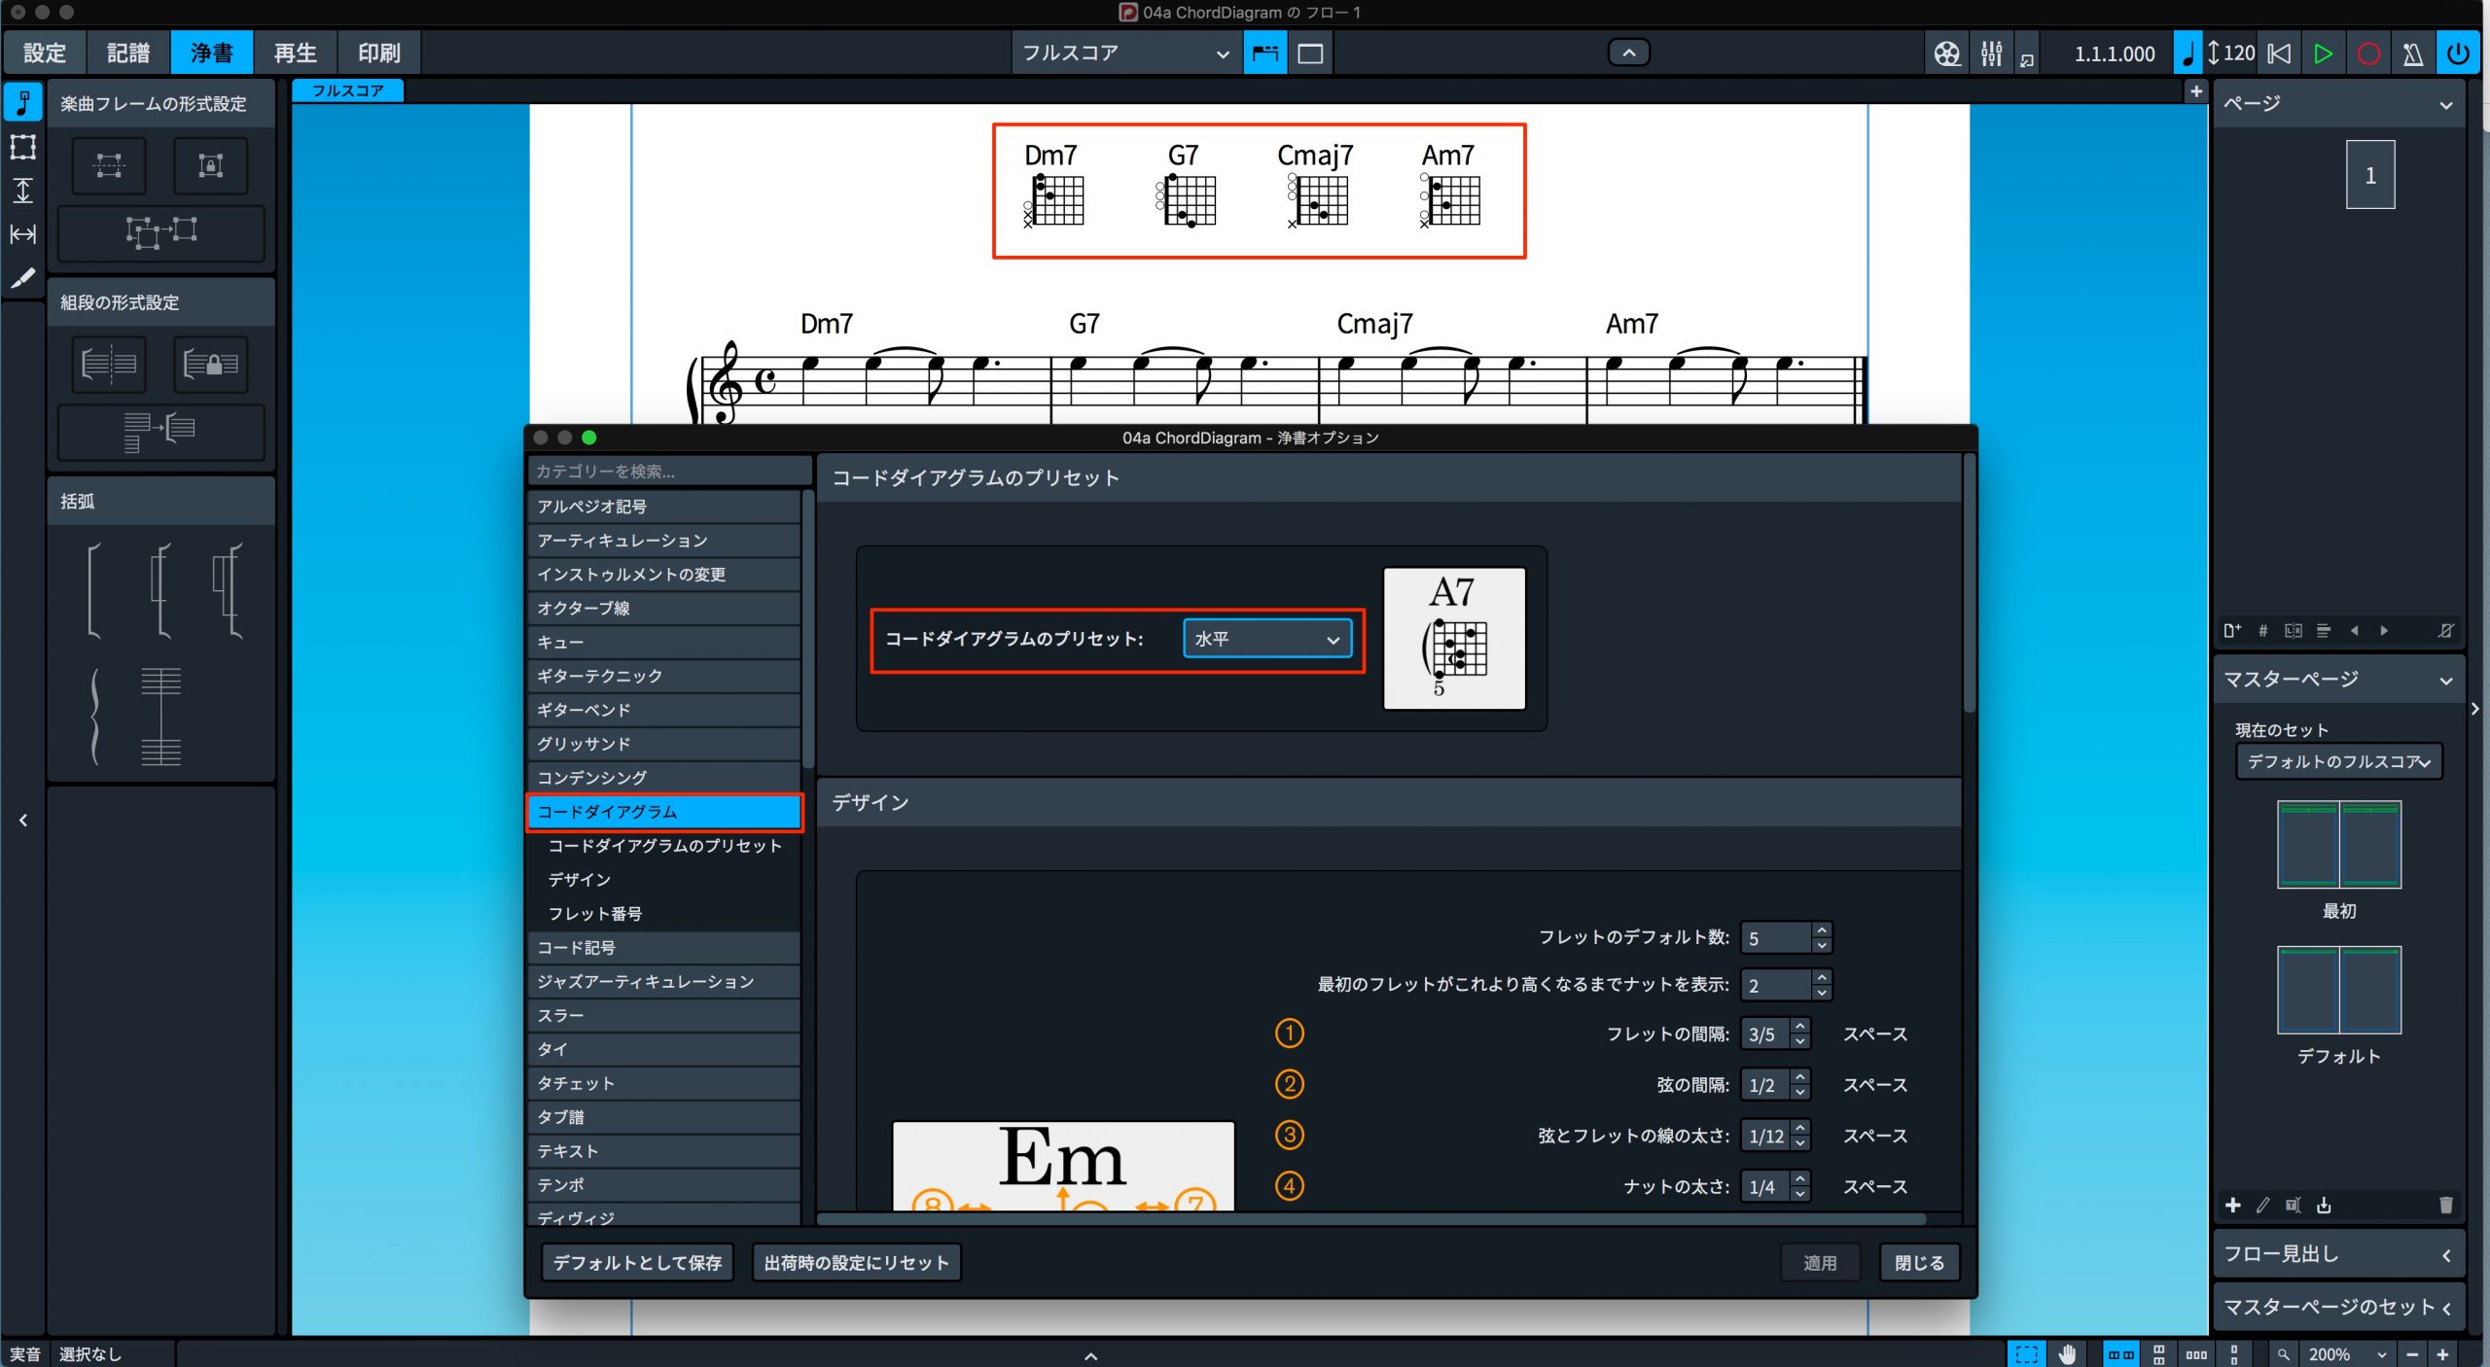The width and height of the screenshot is (2490, 1367).
Task: Click the pencil icon in the left toolbox
Action: coord(22,278)
